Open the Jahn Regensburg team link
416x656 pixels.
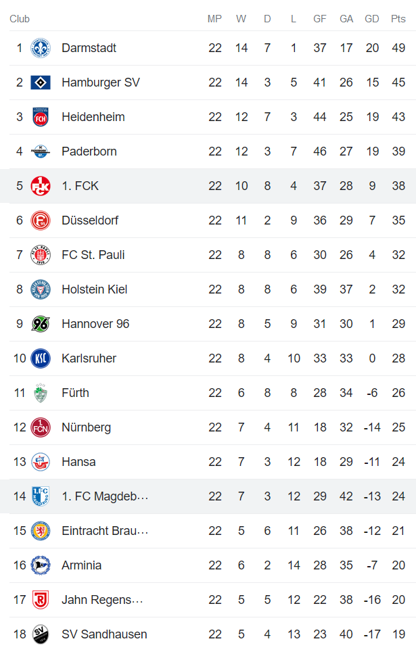click(x=102, y=600)
